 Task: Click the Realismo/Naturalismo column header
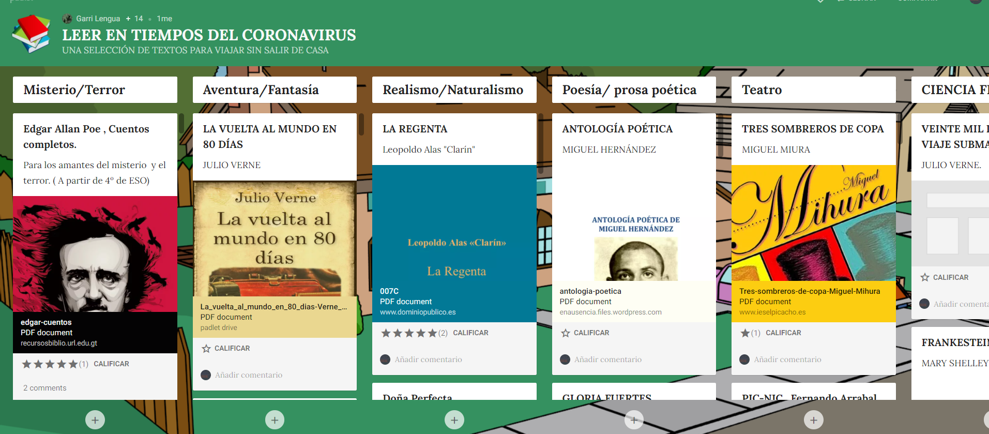pyautogui.click(x=454, y=90)
